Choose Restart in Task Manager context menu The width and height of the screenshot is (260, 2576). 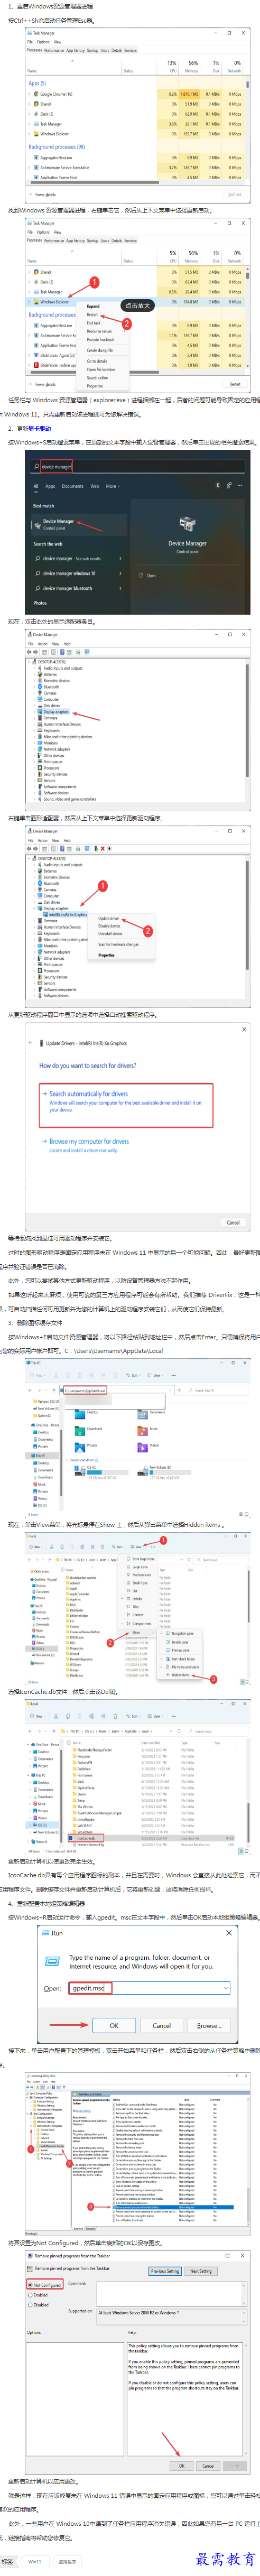click(93, 315)
